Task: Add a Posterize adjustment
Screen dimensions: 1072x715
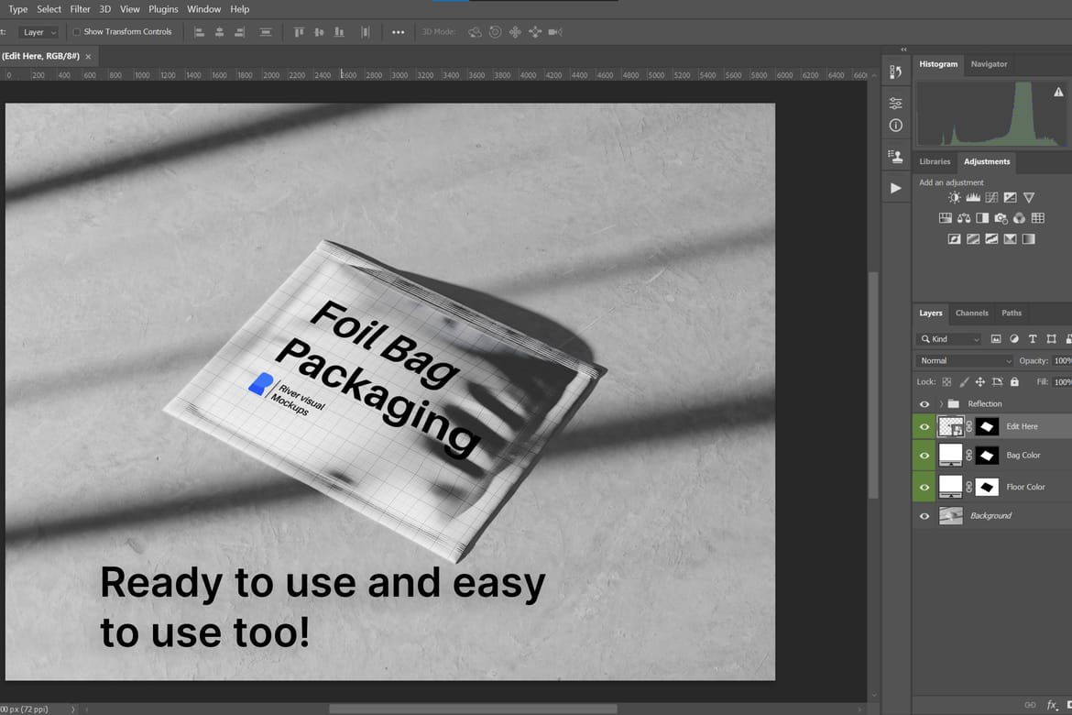Action: [x=973, y=238]
